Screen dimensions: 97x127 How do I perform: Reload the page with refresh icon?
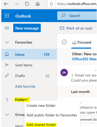tap(27, 4)
